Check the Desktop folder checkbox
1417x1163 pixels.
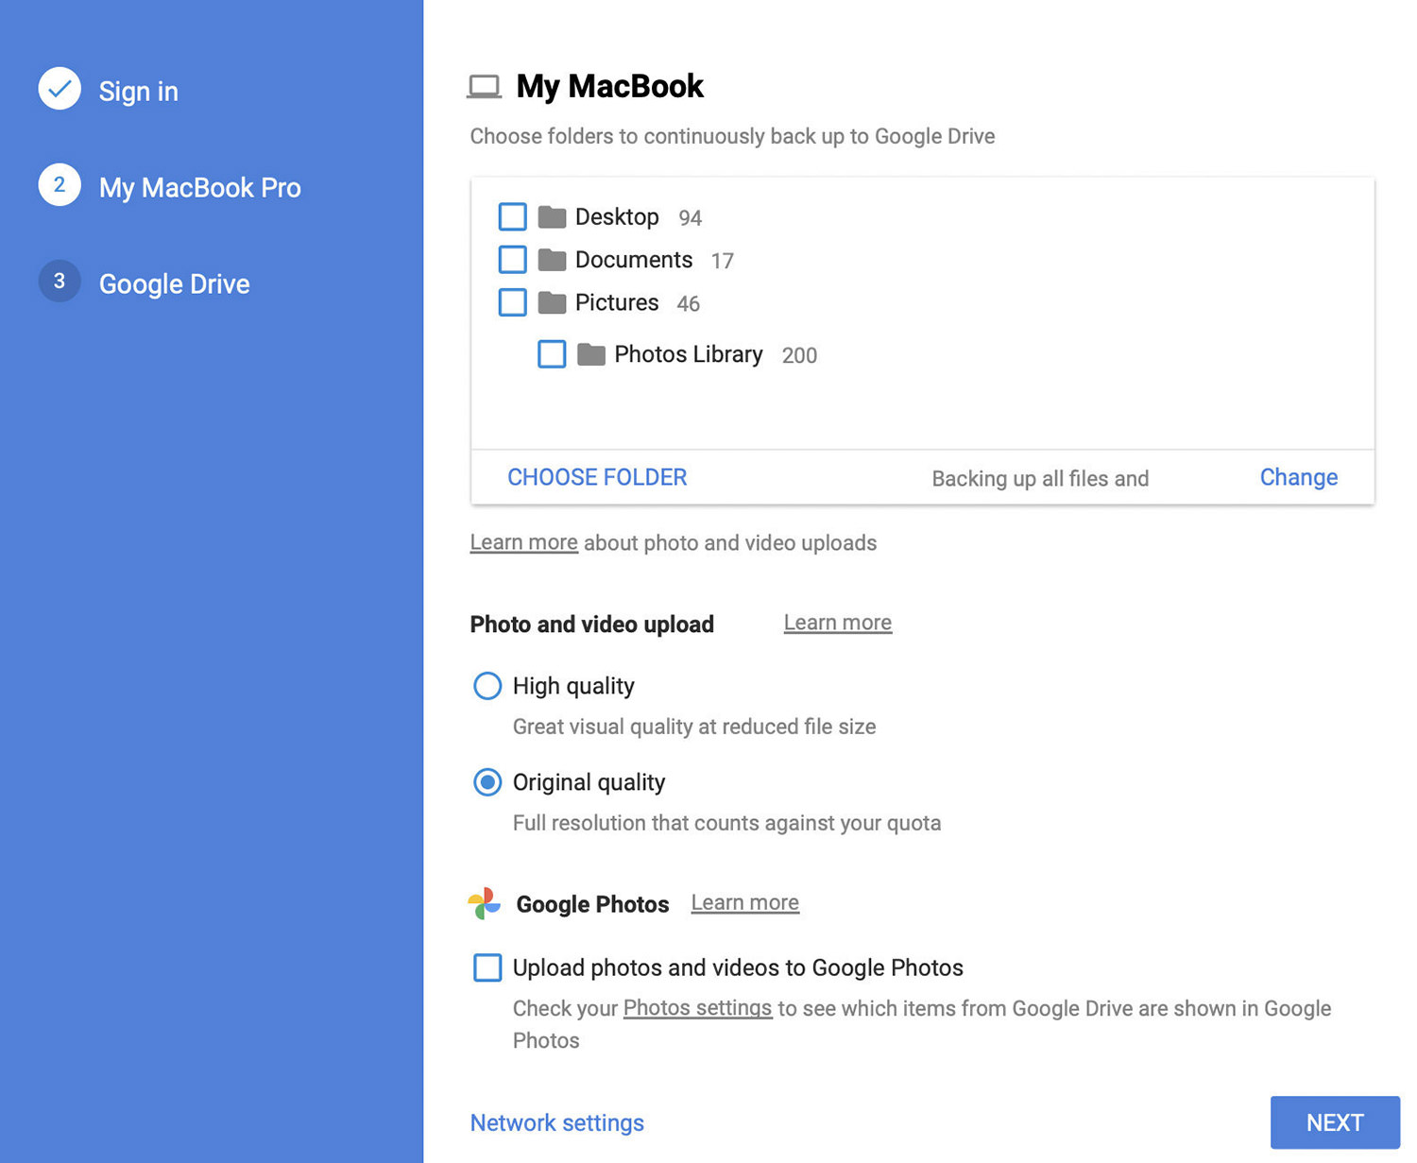coord(513,216)
